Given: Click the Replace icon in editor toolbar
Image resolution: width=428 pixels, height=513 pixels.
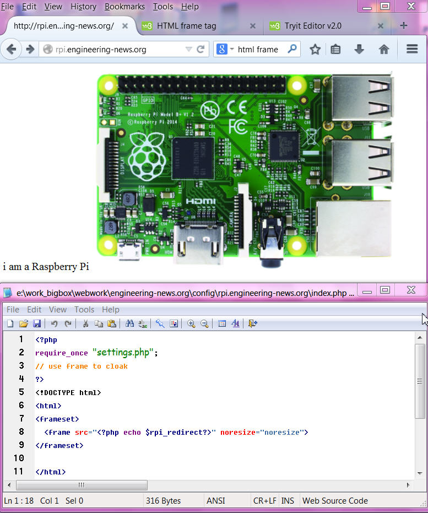Looking at the screenshot, I should [x=143, y=323].
